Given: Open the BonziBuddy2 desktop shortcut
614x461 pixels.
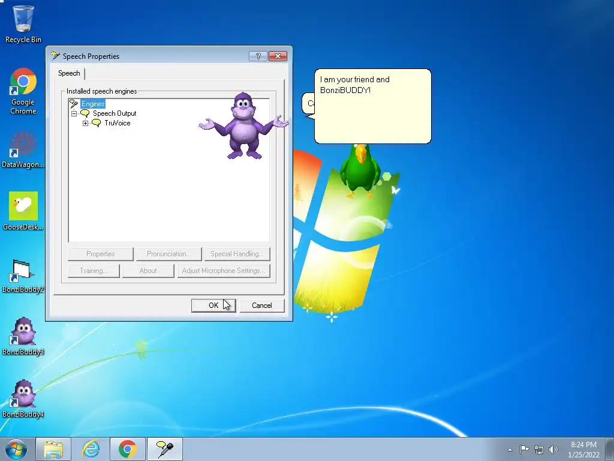Looking at the screenshot, I should 23,276.
